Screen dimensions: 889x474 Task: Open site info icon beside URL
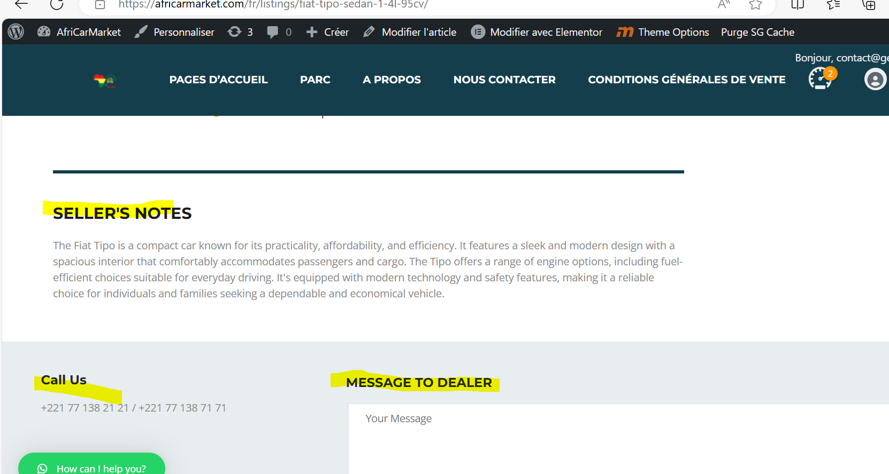point(100,5)
